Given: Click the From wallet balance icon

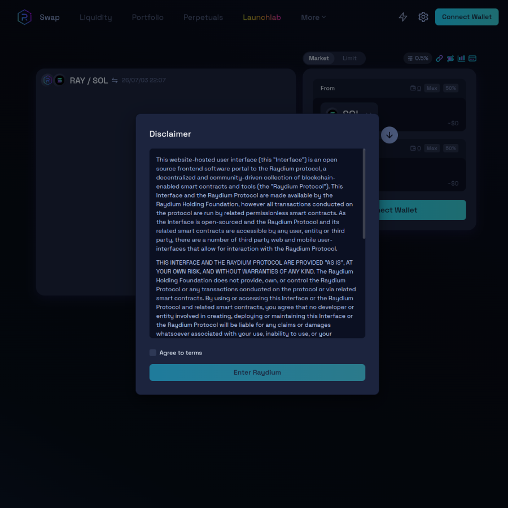Looking at the screenshot, I should [x=413, y=88].
